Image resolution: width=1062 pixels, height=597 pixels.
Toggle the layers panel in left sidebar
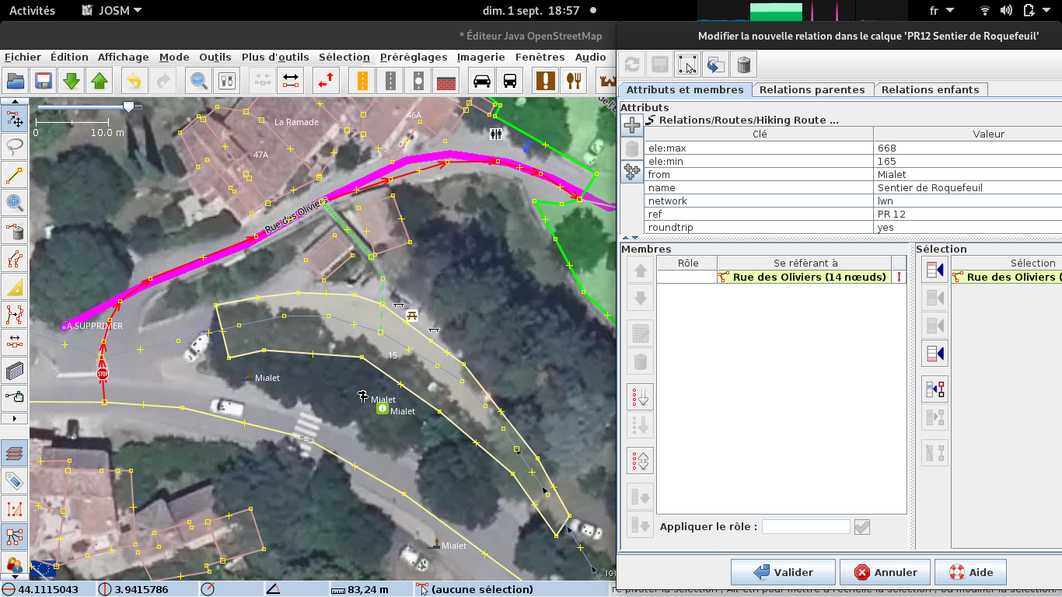(x=15, y=452)
